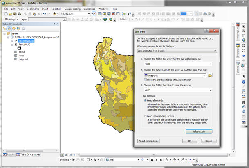Toggle PecosHWSoils layer visibility checkbox

(x=16, y=41)
